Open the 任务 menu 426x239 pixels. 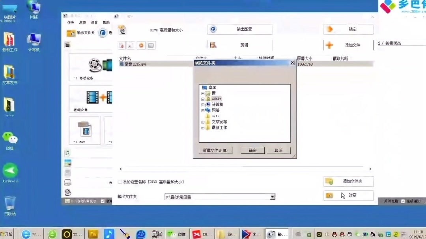click(x=71, y=22)
